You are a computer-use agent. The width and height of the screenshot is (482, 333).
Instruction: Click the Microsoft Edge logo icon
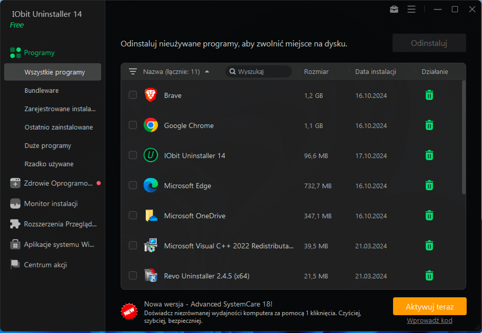(x=151, y=185)
